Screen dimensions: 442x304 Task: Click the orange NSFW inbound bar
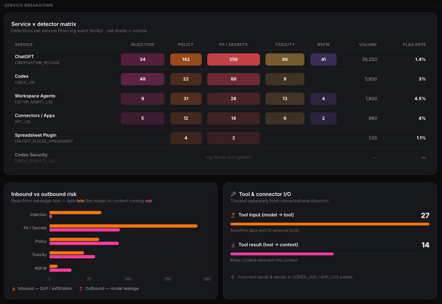[x=53, y=266]
